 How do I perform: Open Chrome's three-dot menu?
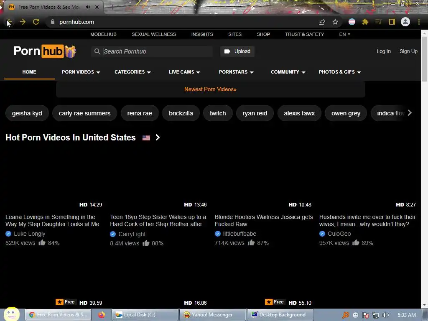tap(419, 22)
